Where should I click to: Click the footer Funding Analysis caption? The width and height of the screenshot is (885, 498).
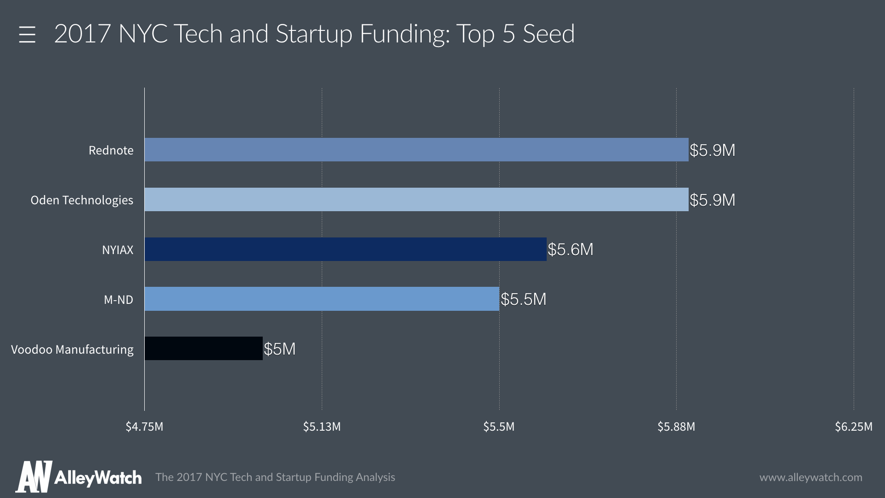pyautogui.click(x=275, y=477)
